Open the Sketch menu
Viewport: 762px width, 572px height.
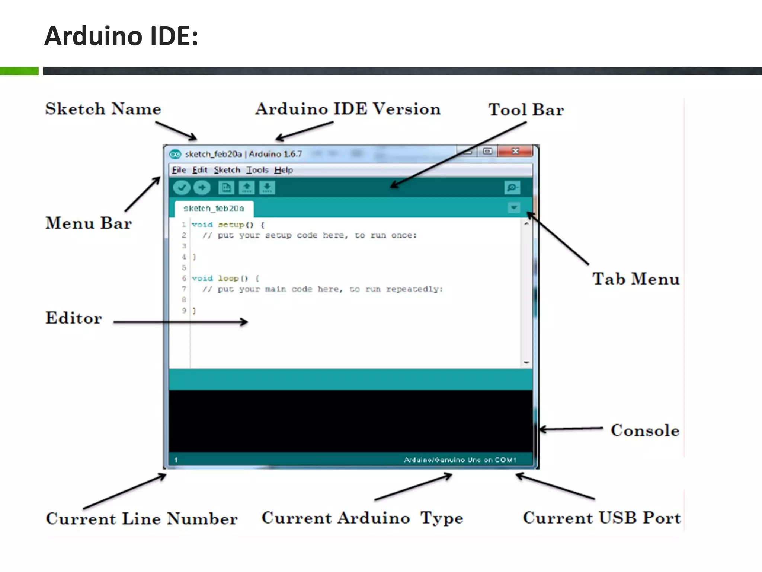pos(227,170)
